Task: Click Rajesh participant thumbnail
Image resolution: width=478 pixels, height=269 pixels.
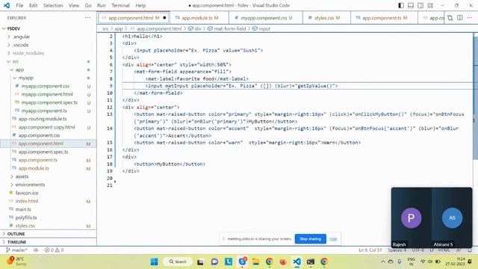Action: [412, 217]
